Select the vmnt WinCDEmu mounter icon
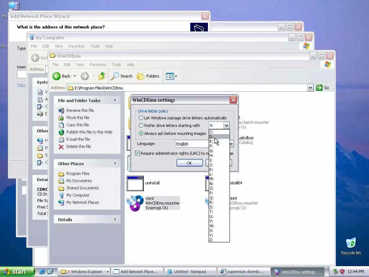Image resolution: width=369 pixels, height=277 pixels. pos(135,203)
